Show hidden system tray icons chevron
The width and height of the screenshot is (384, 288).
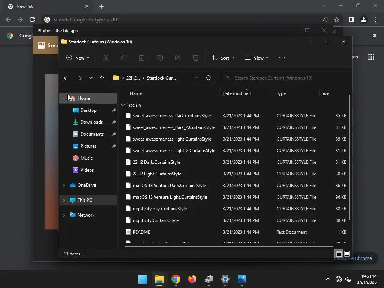(328, 279)
